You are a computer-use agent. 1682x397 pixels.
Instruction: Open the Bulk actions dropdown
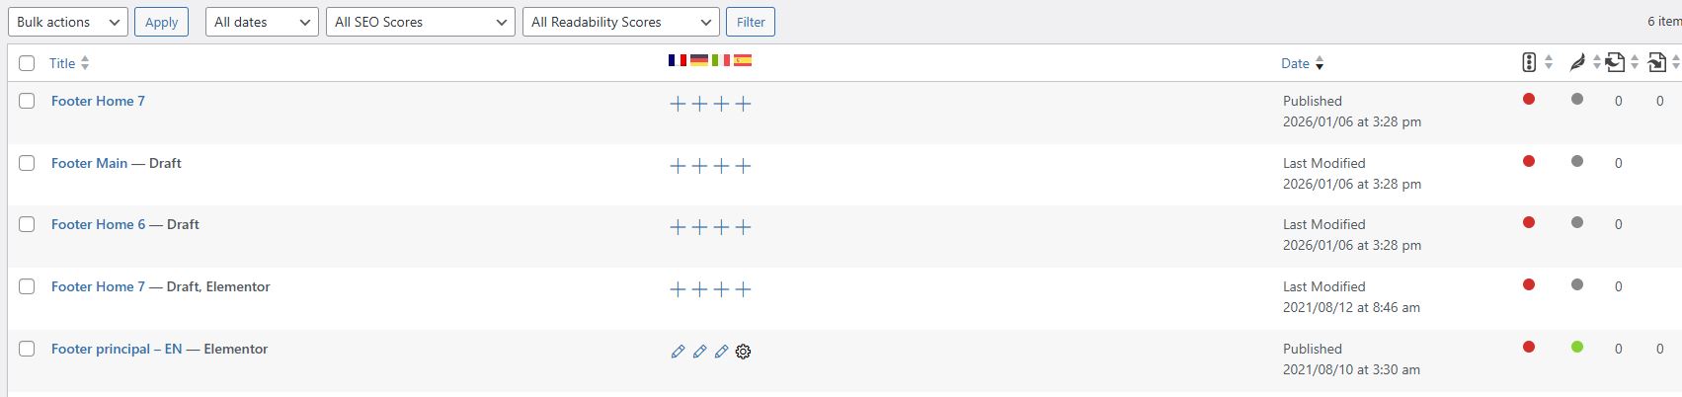pyautogui.click(x=67, y=22)
